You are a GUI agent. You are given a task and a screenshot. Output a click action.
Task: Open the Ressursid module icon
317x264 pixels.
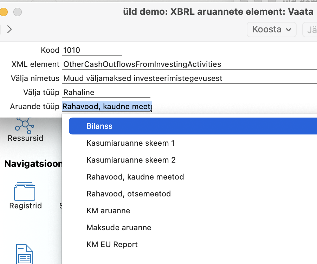click(x=25, y=125)
